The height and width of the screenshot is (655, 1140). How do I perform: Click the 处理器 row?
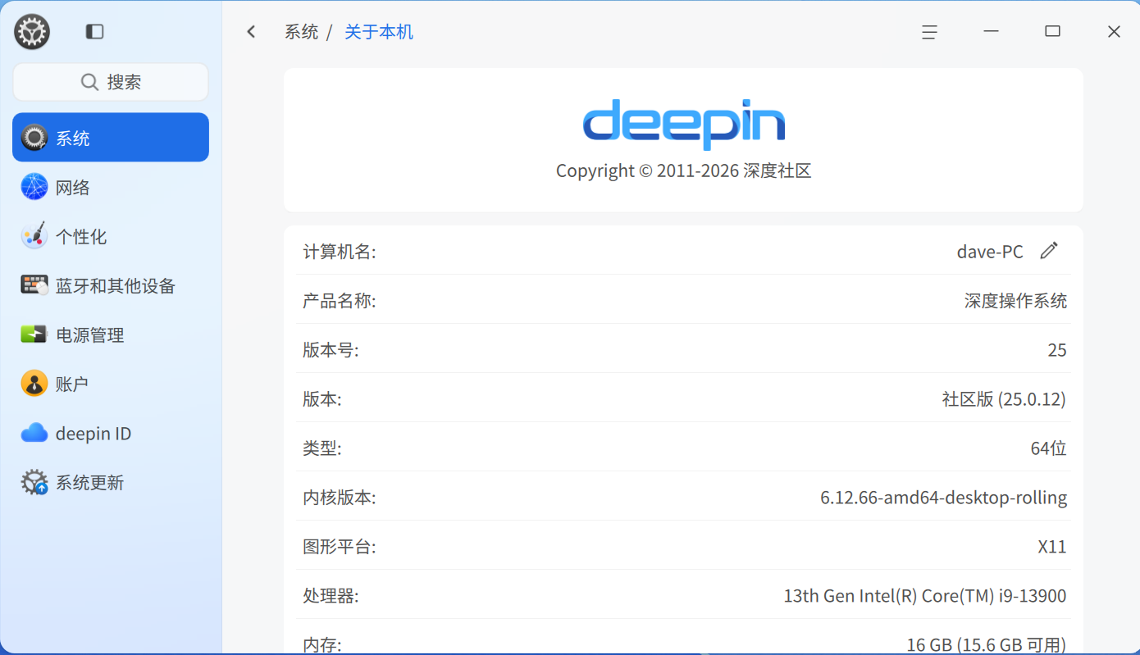683,596
